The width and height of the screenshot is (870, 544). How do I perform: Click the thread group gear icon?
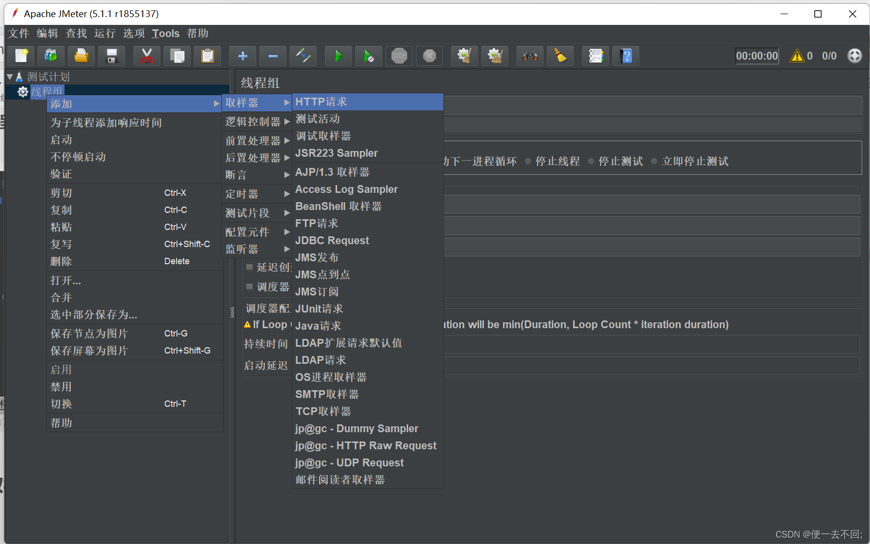(x=22, y=92)
